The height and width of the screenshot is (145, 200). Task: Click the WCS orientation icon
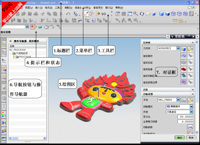click(x=86, y=14)
